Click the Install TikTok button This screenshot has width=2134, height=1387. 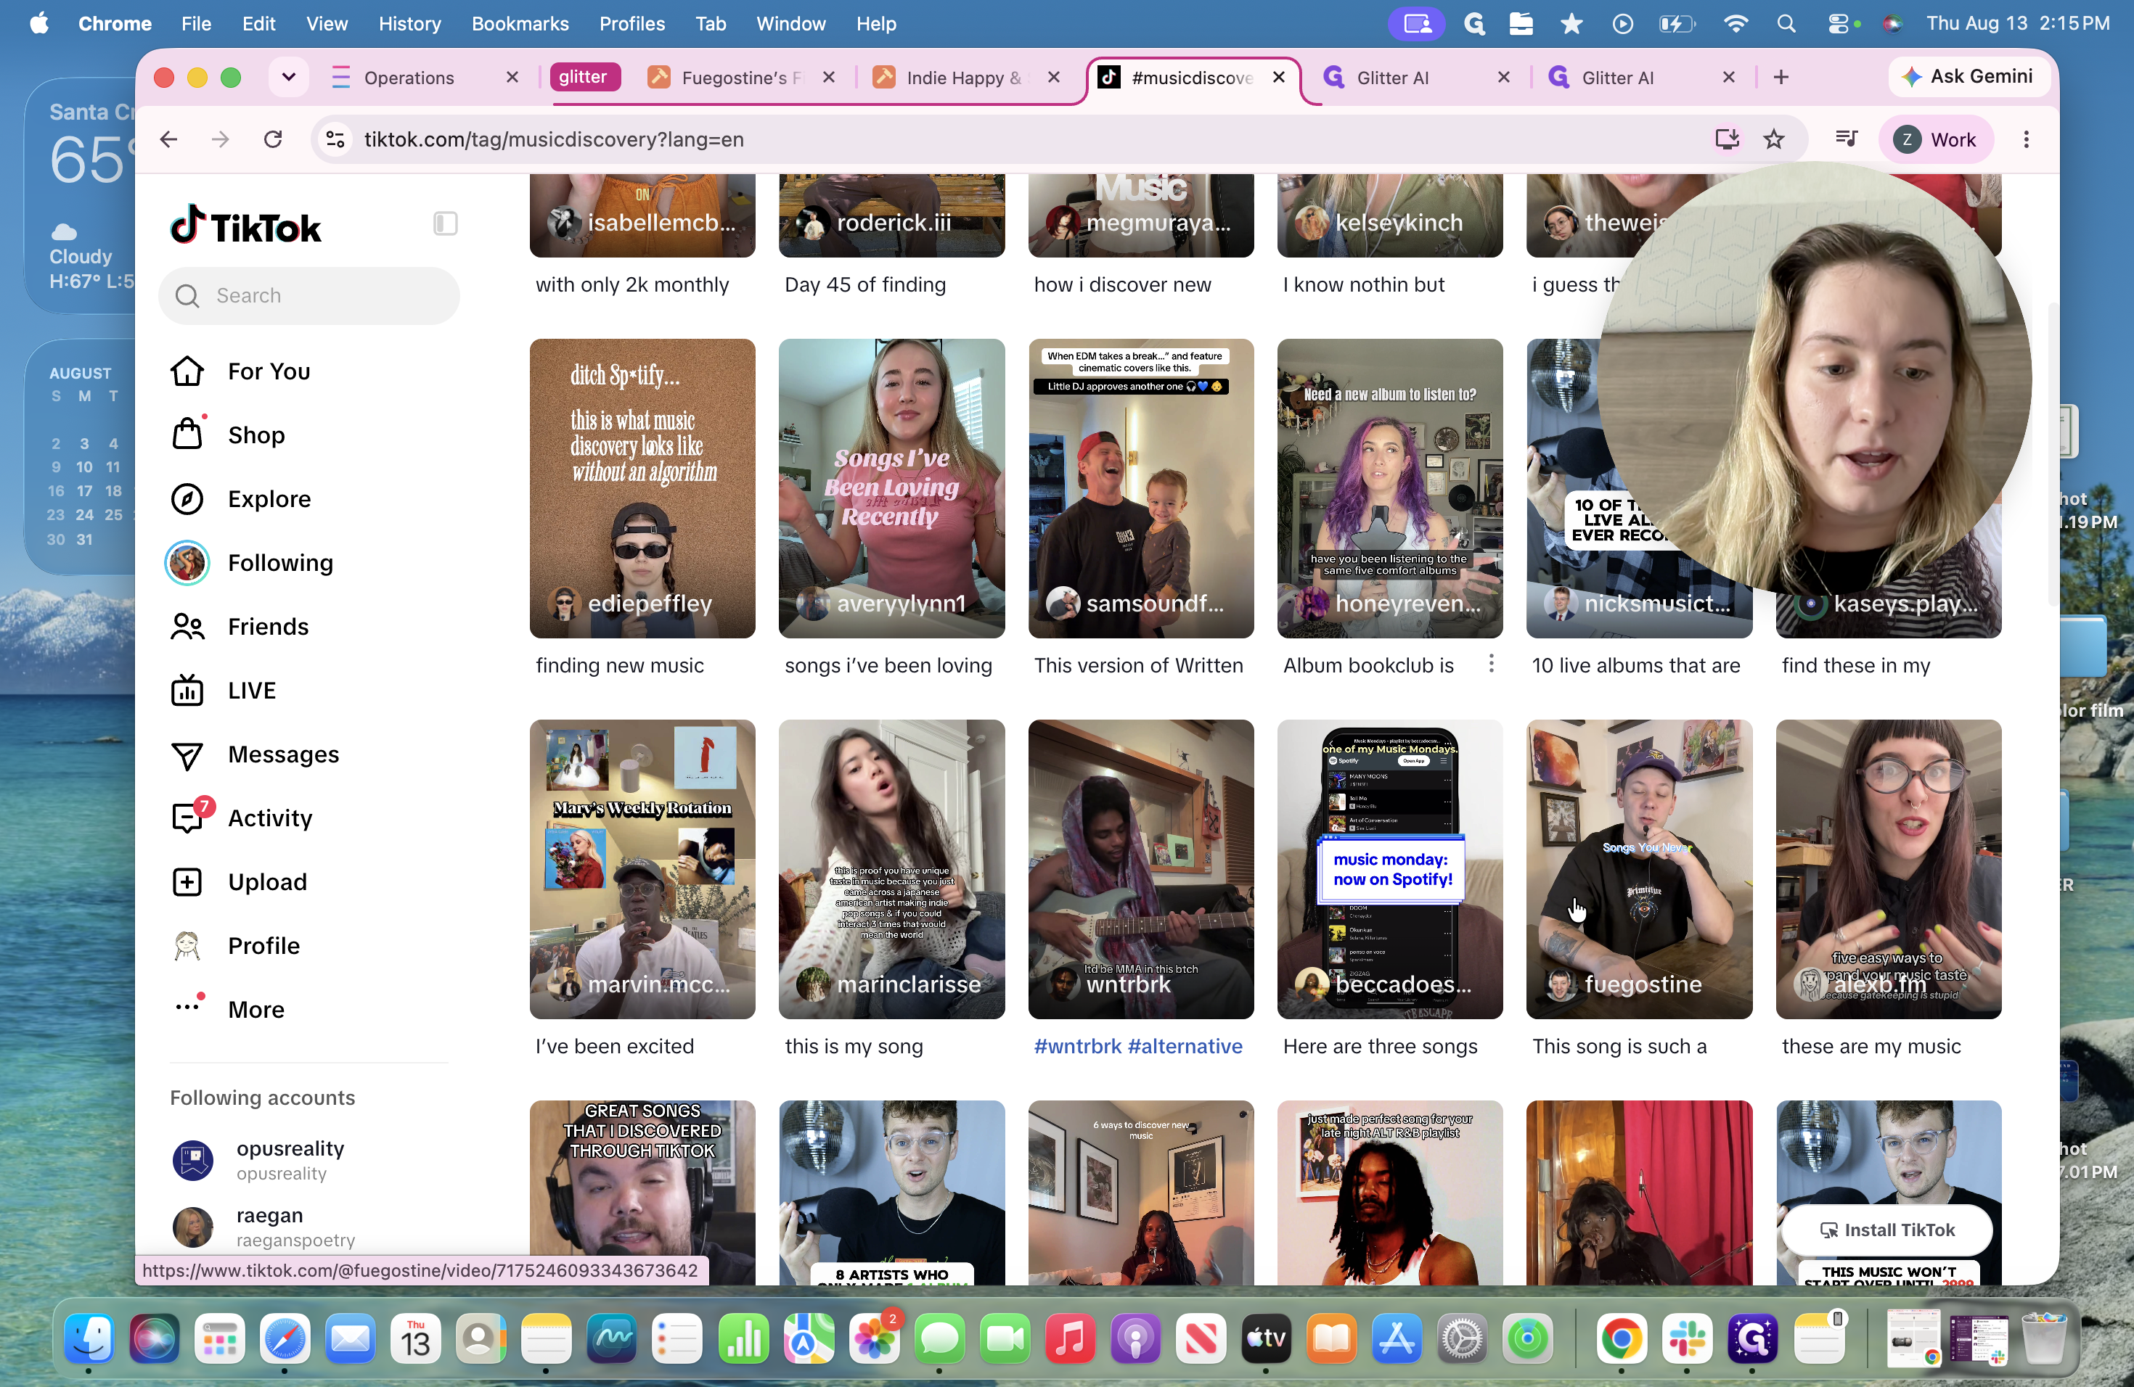click(1887, 1230)
